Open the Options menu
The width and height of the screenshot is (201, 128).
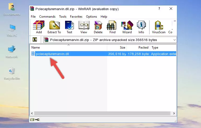pos(91,17)
